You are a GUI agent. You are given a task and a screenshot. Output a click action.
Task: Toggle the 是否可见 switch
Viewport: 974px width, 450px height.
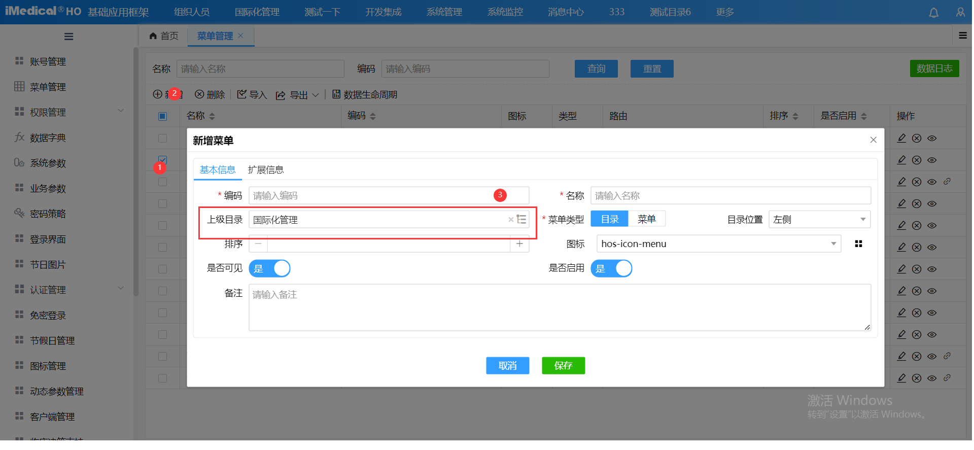(x=269, y=268)
